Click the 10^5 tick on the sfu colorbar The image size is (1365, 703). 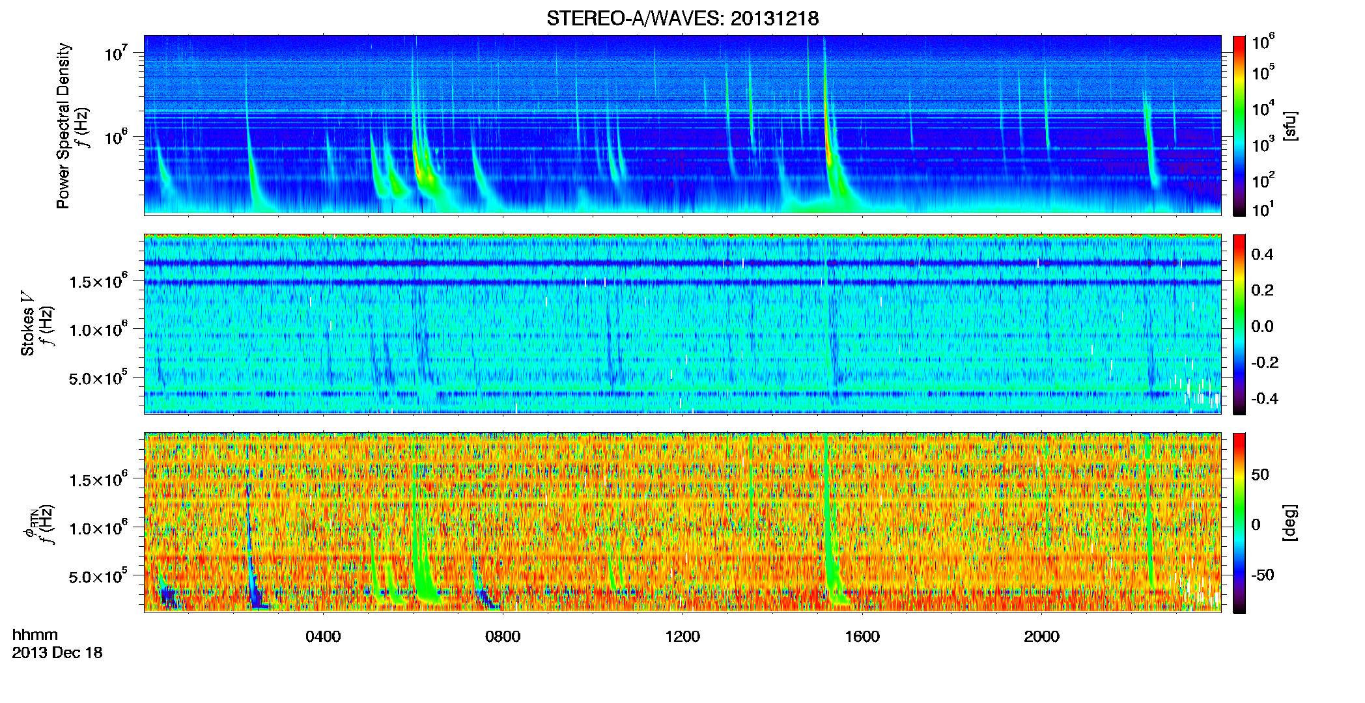click(1263, 72)
